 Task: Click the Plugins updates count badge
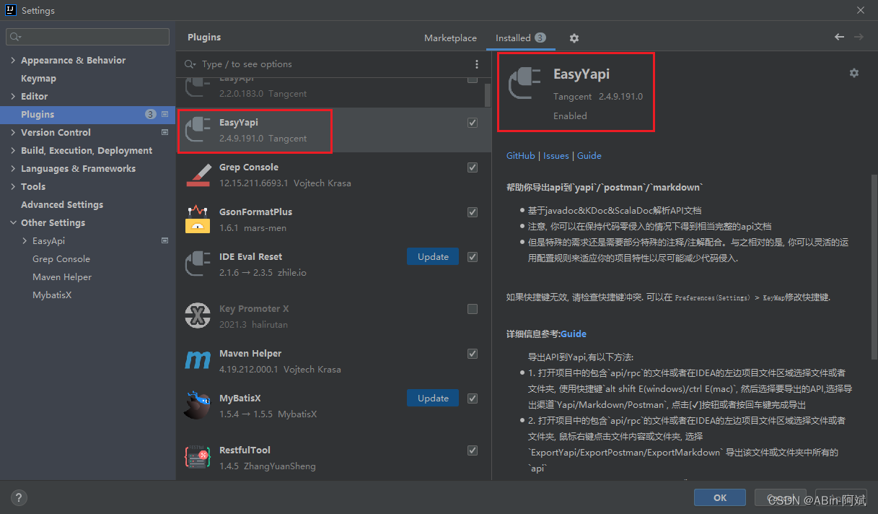pyautogui.click(x=150, y=114)
